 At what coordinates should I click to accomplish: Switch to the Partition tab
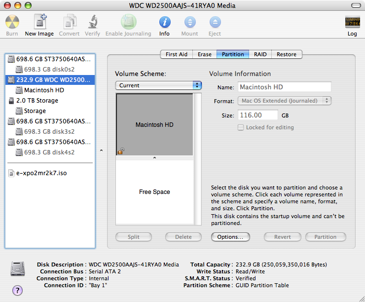click(x=233, y=54)
